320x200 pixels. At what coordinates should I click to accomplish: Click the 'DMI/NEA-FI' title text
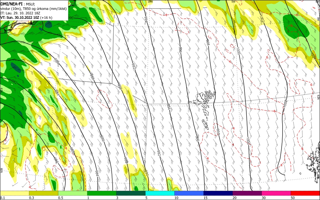pos(12,4)
